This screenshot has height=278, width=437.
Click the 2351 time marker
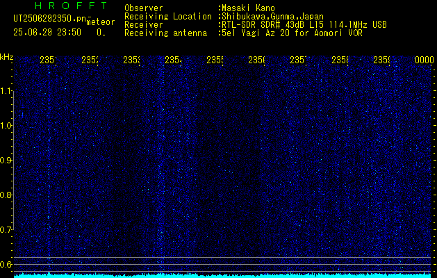(48, 60)
